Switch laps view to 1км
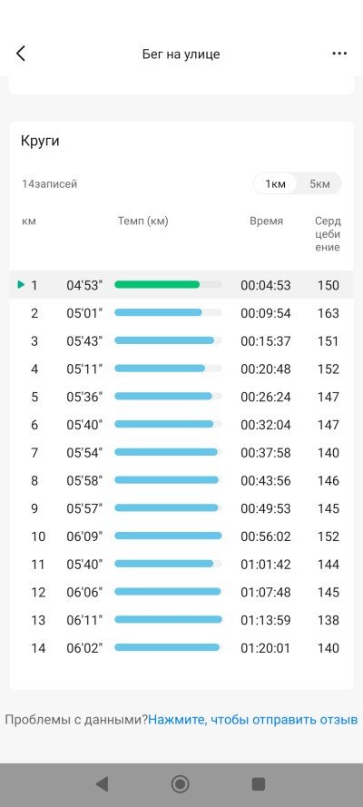This screenshot has height=807, width=363. coord(275,183)
